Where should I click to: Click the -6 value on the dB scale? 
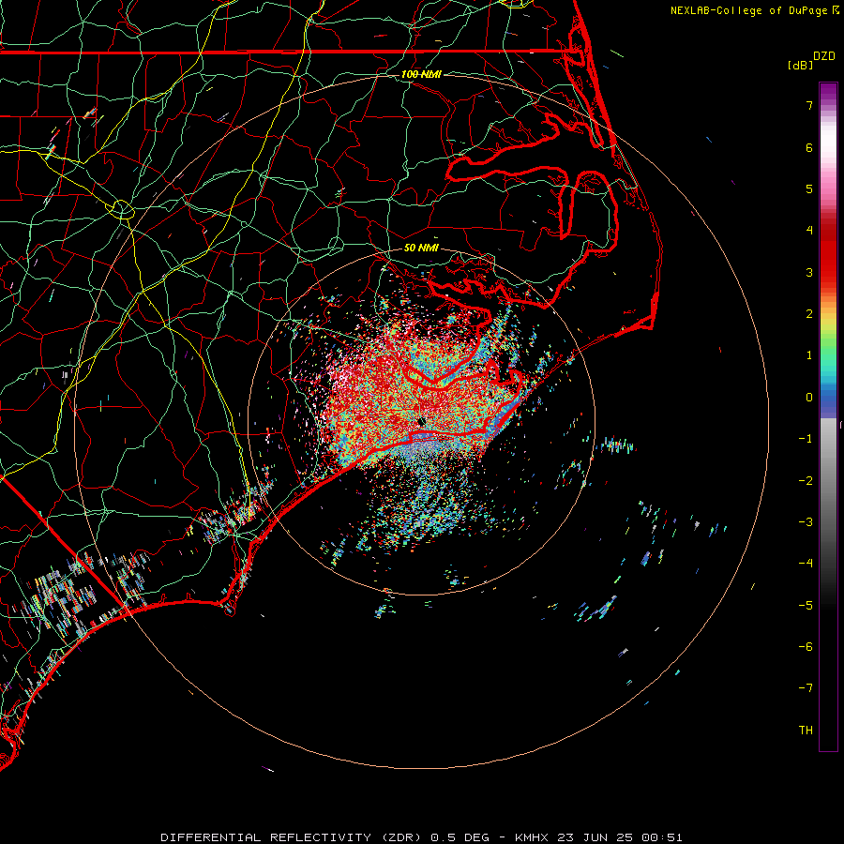[x=806, y=647]
